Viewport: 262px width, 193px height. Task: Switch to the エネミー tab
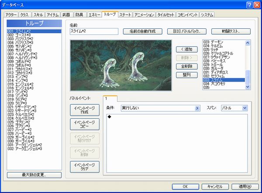(x=94, y=15)
